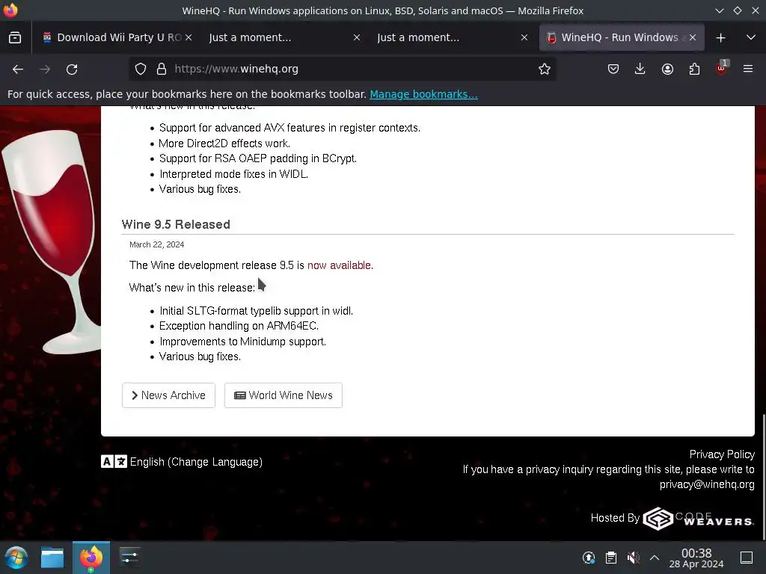Open the system settings taskbar icon
This screenshot has height=574, width=766.
click(x=129, y=558)
